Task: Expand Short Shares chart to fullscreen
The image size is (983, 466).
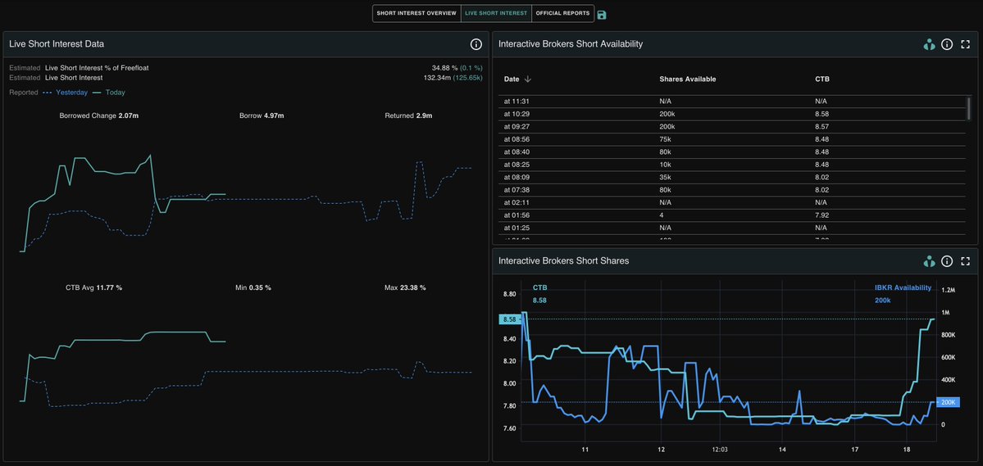Action: [x=966, y=260]
